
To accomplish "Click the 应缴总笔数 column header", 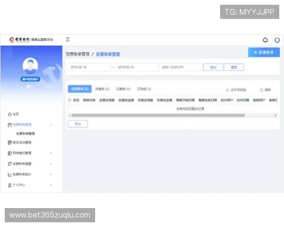I will [107, 100].
